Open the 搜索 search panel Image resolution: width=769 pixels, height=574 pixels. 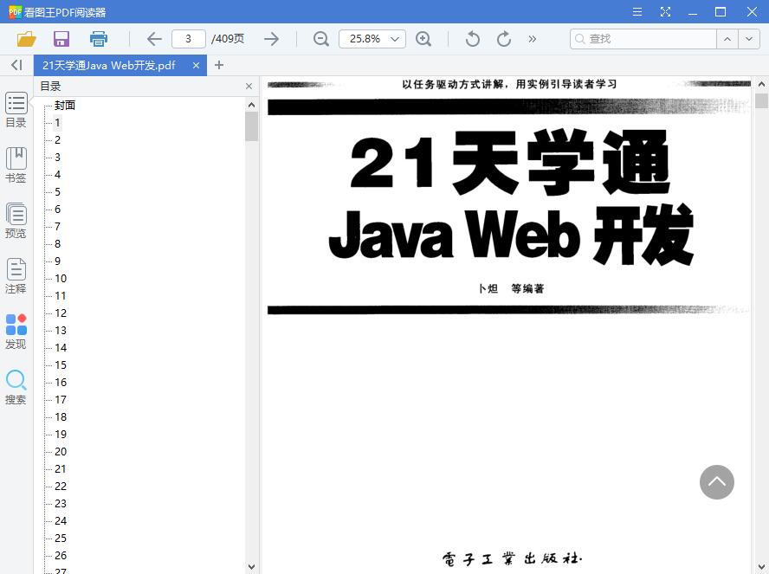[x=16, y=387]
